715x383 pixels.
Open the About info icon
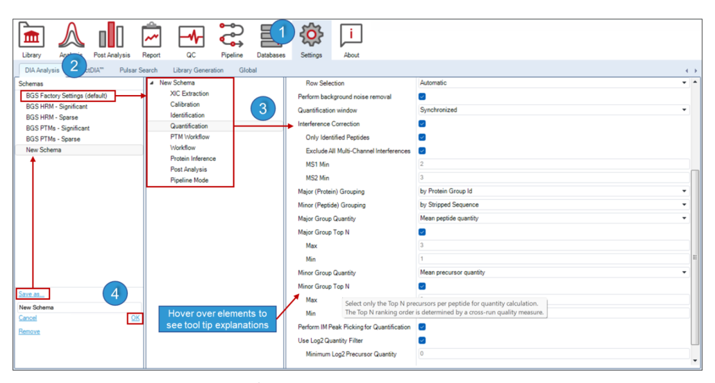pyautogui.click(x=351, y=35)
